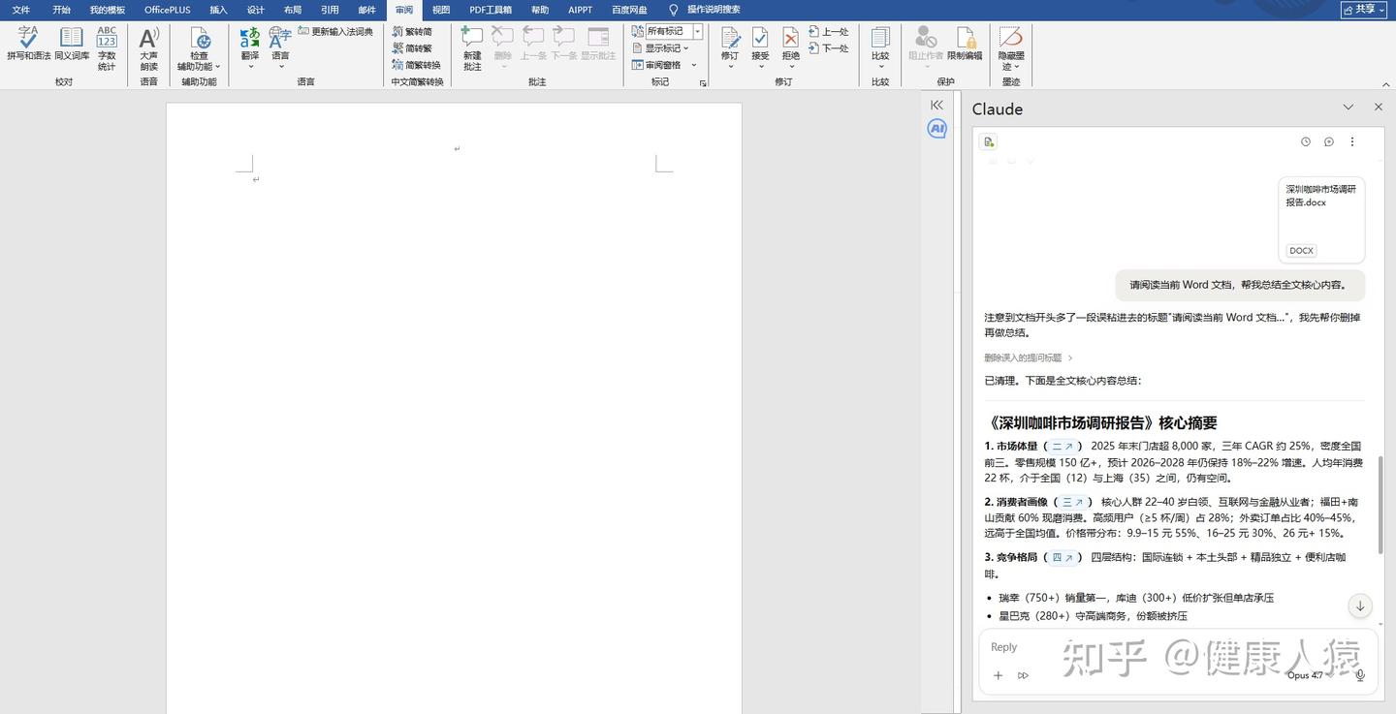1396x714 pixels.
Task: Click the microphone icon in reply box
Action: 1360,675
